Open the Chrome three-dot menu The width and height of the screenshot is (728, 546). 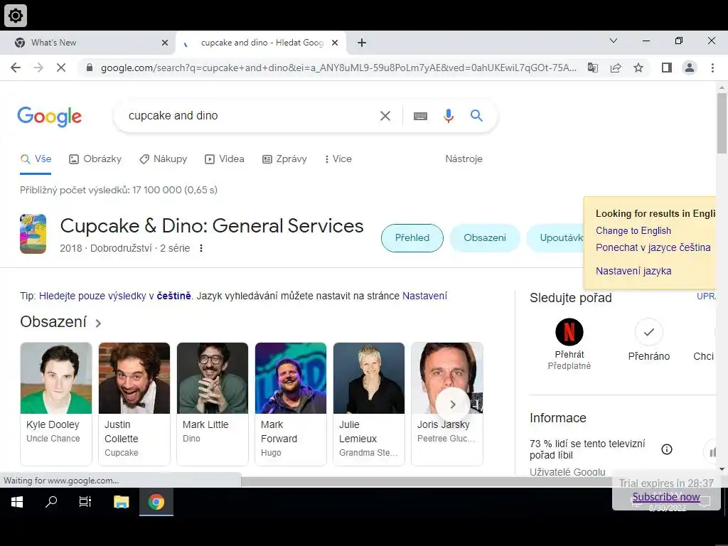point(712,68)
